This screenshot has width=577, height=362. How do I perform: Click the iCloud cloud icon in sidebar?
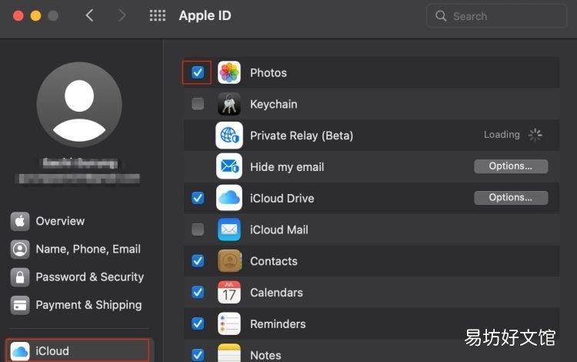pyautogui.click(x=20, y=351)
